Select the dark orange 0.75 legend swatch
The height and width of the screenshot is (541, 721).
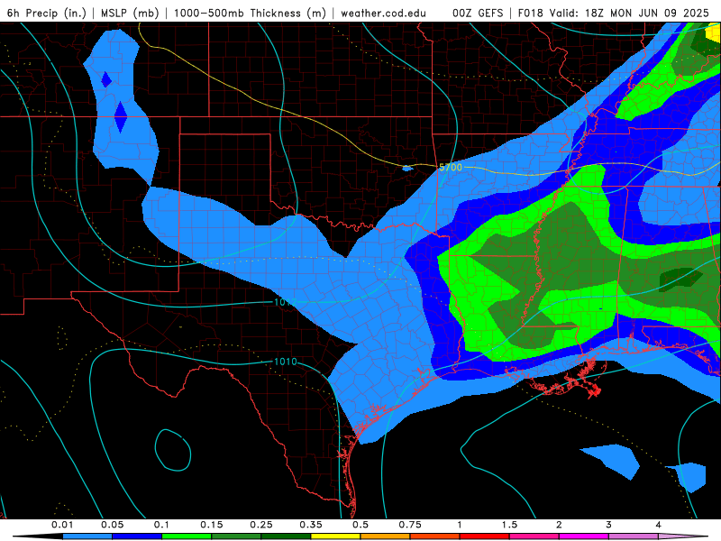(435, 536)
